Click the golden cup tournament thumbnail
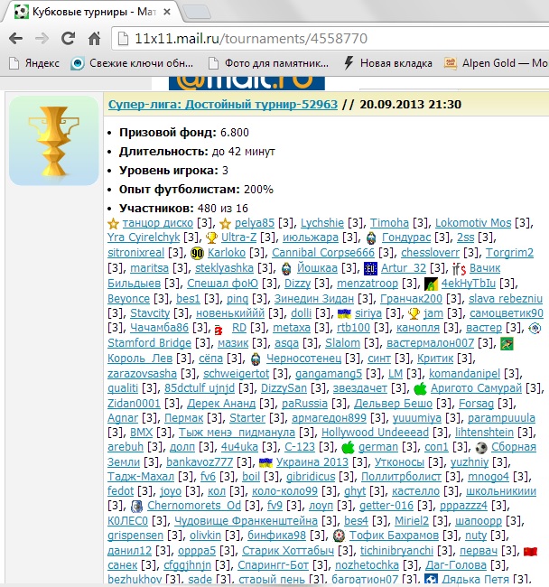The height and width of the screenshot is (587, 549). 53,140
